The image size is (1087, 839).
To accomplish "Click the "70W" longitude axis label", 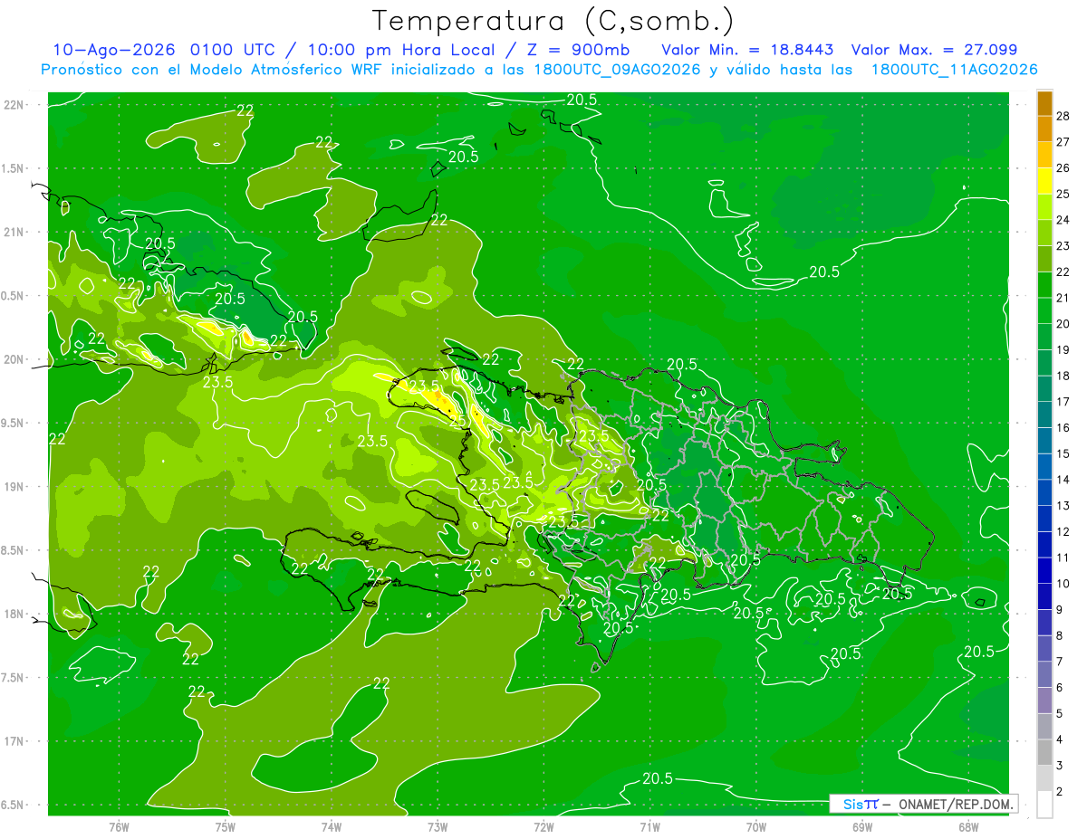I will pyautogui.click(x=756, y=826).
